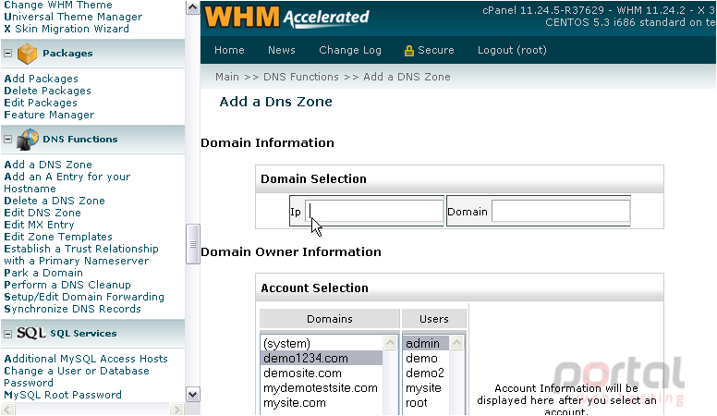The width and height of the screenshot is (717, 416).
Task: Click the sidebar vertical scrollbar thumb
Action: tap(192, 244)
